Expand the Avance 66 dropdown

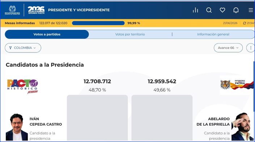coord(228,48)
